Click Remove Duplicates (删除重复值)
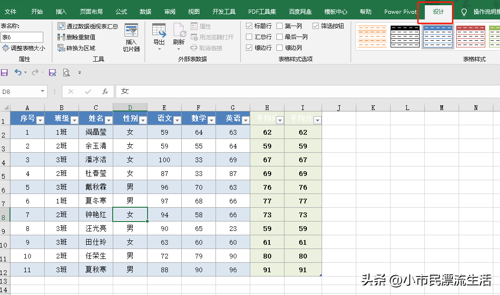This screenshot has width=500, height=295. pos(77,37)
